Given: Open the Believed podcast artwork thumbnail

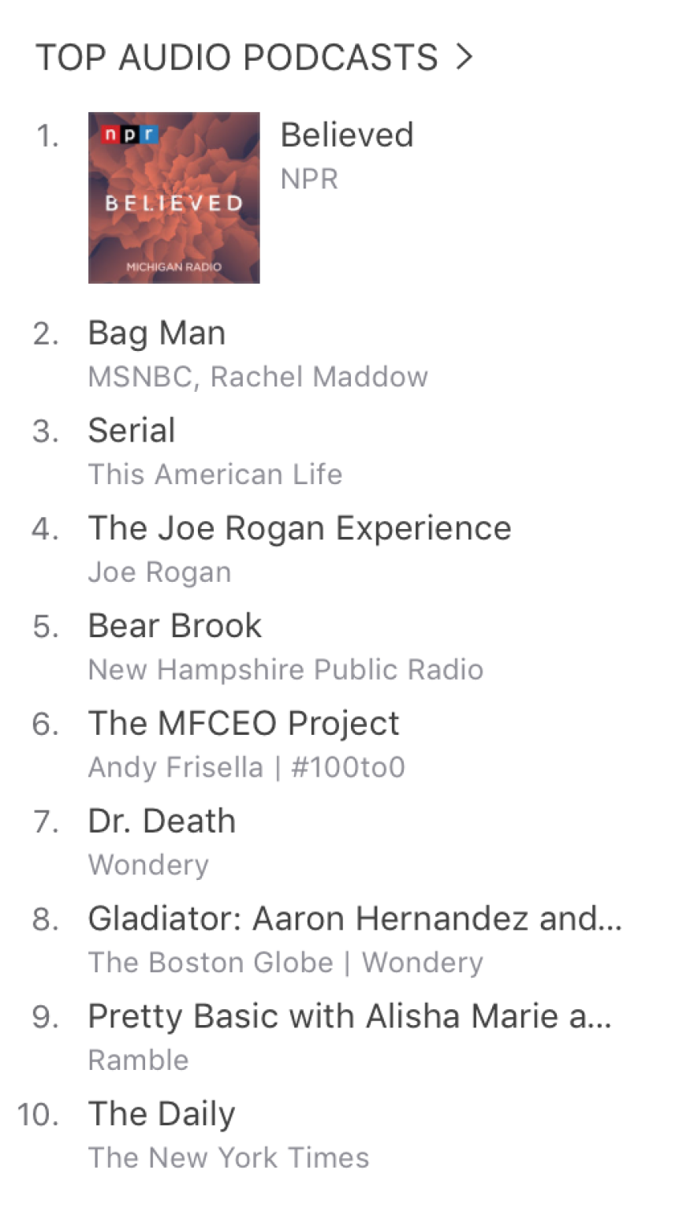Looking at the screenshot, I should click(174, 198).
